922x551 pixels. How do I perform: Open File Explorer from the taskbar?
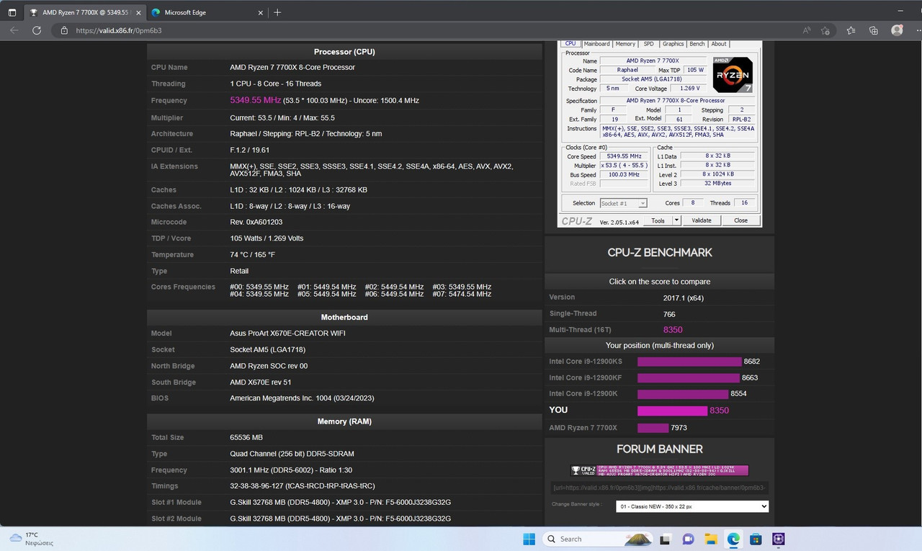[710, 539]
